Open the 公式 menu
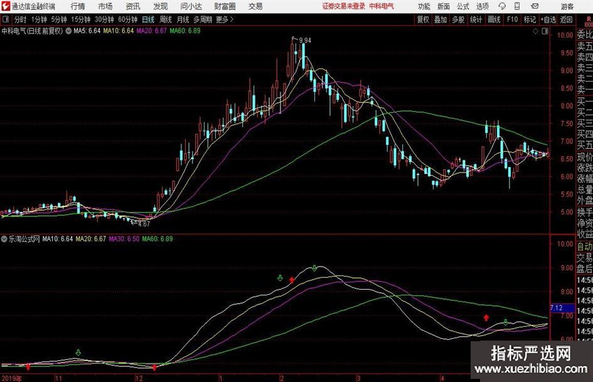 (x=463, y=6)
